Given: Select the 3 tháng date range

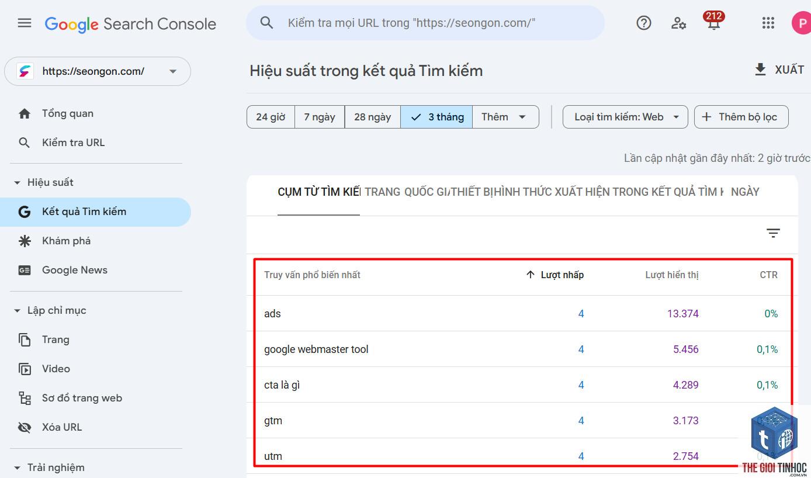Looking at the screenshot, I should [x=436, y=117].
